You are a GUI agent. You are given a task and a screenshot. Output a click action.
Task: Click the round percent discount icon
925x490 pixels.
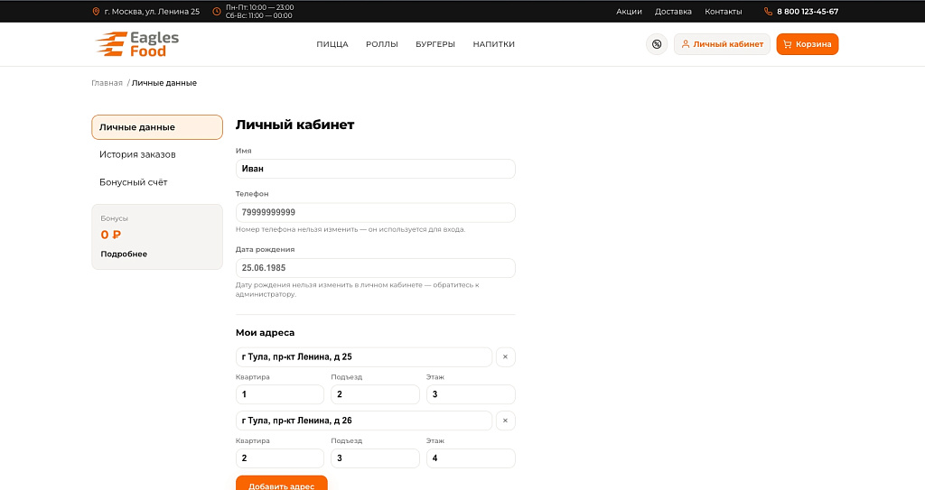[x=657, y=44]
